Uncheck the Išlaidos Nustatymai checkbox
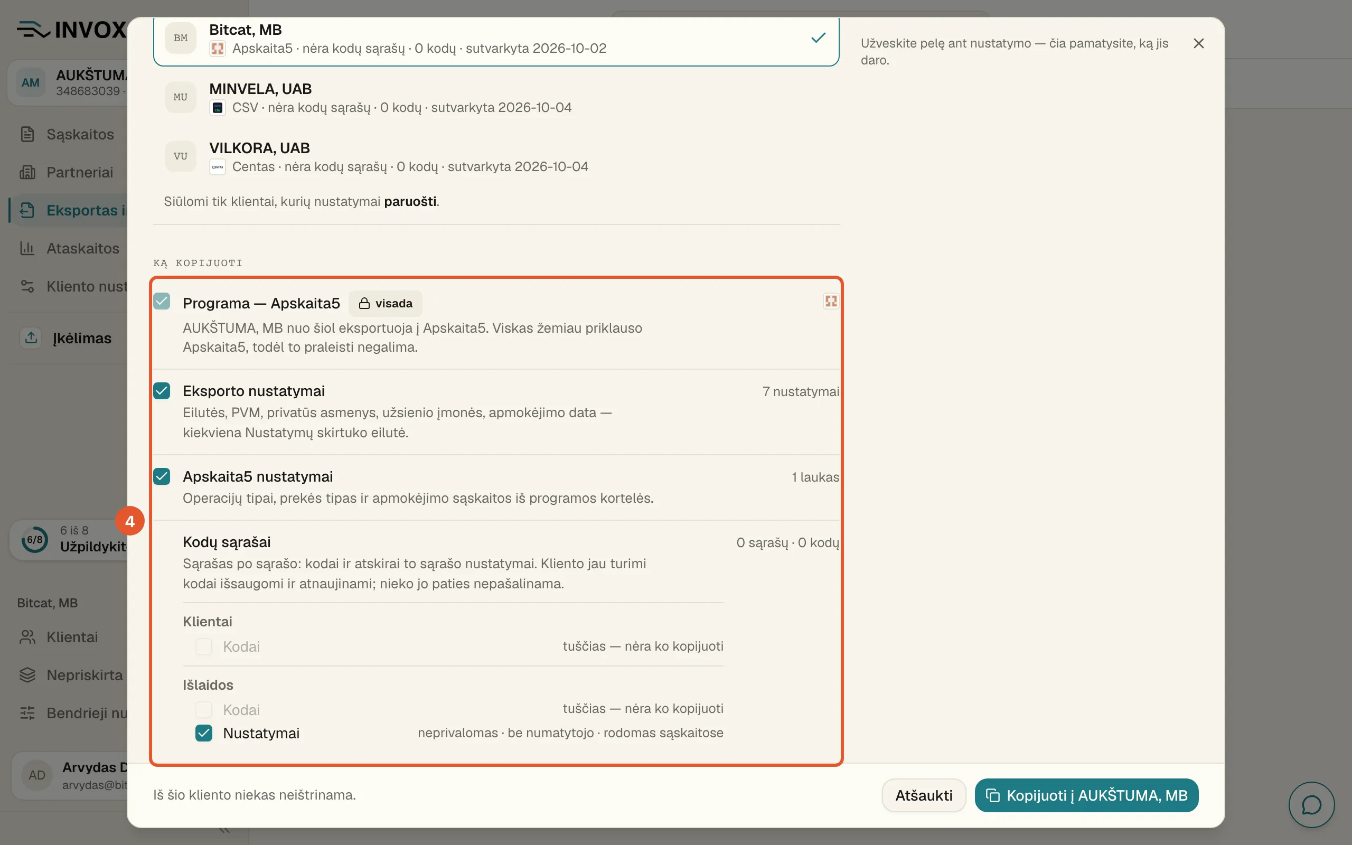The width and height of the screenshot is (1352, 845). (203, 733)
